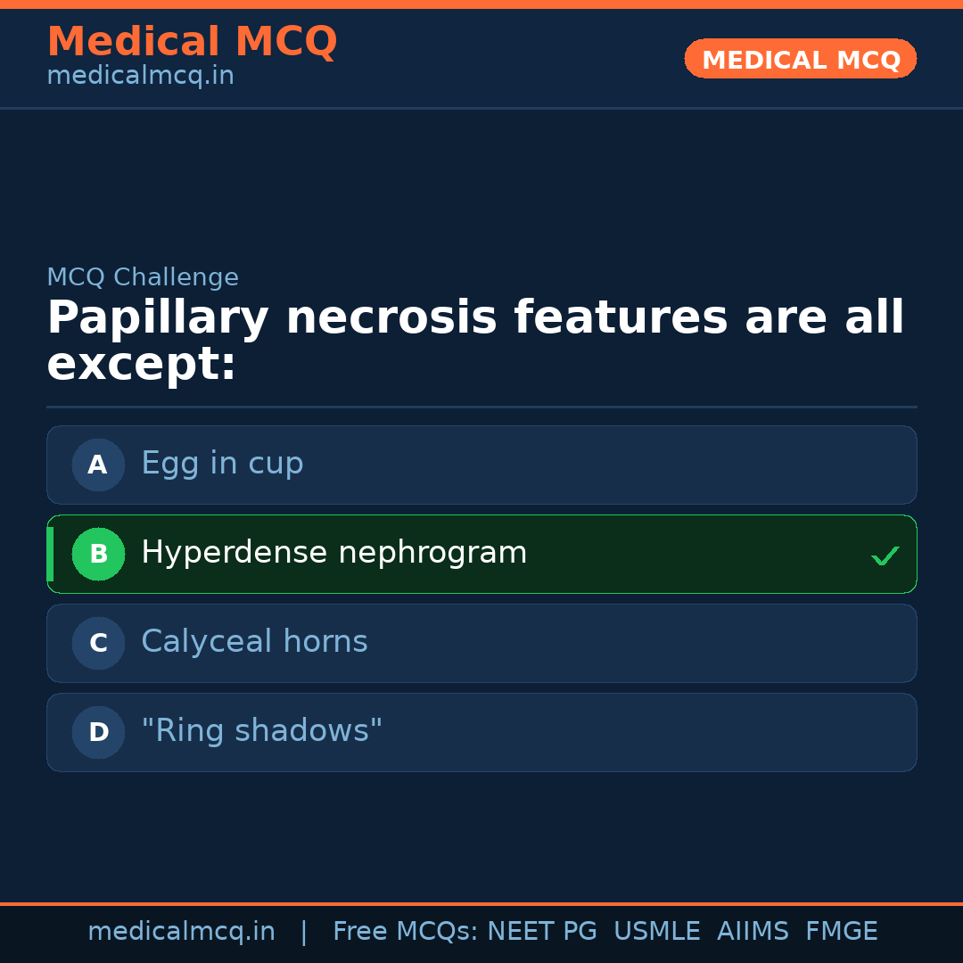This screenshot has height=963, width=963.
Task: Click the "MCQ Challenge" label
Action: 143,277
